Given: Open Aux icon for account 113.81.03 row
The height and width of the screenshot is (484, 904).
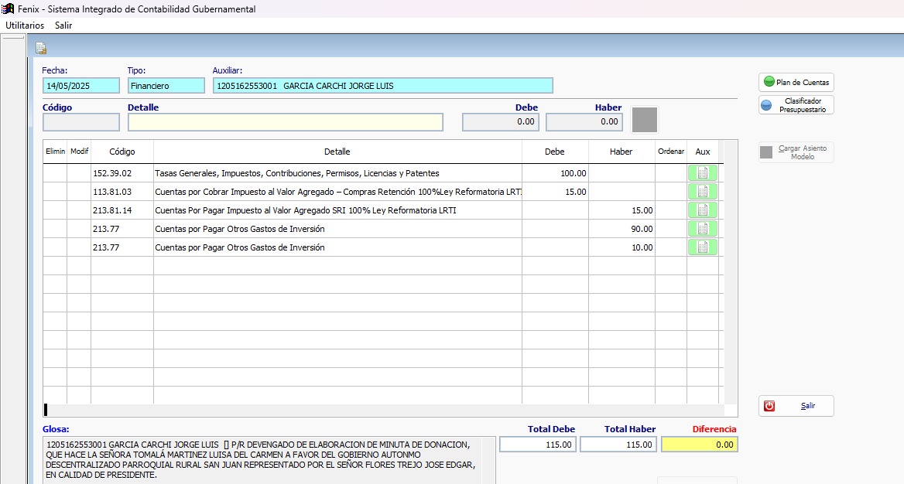Looking at the screenshot, I should tap(702, 192).
